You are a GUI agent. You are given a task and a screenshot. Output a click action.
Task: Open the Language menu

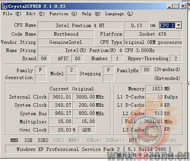pos(119,14)
